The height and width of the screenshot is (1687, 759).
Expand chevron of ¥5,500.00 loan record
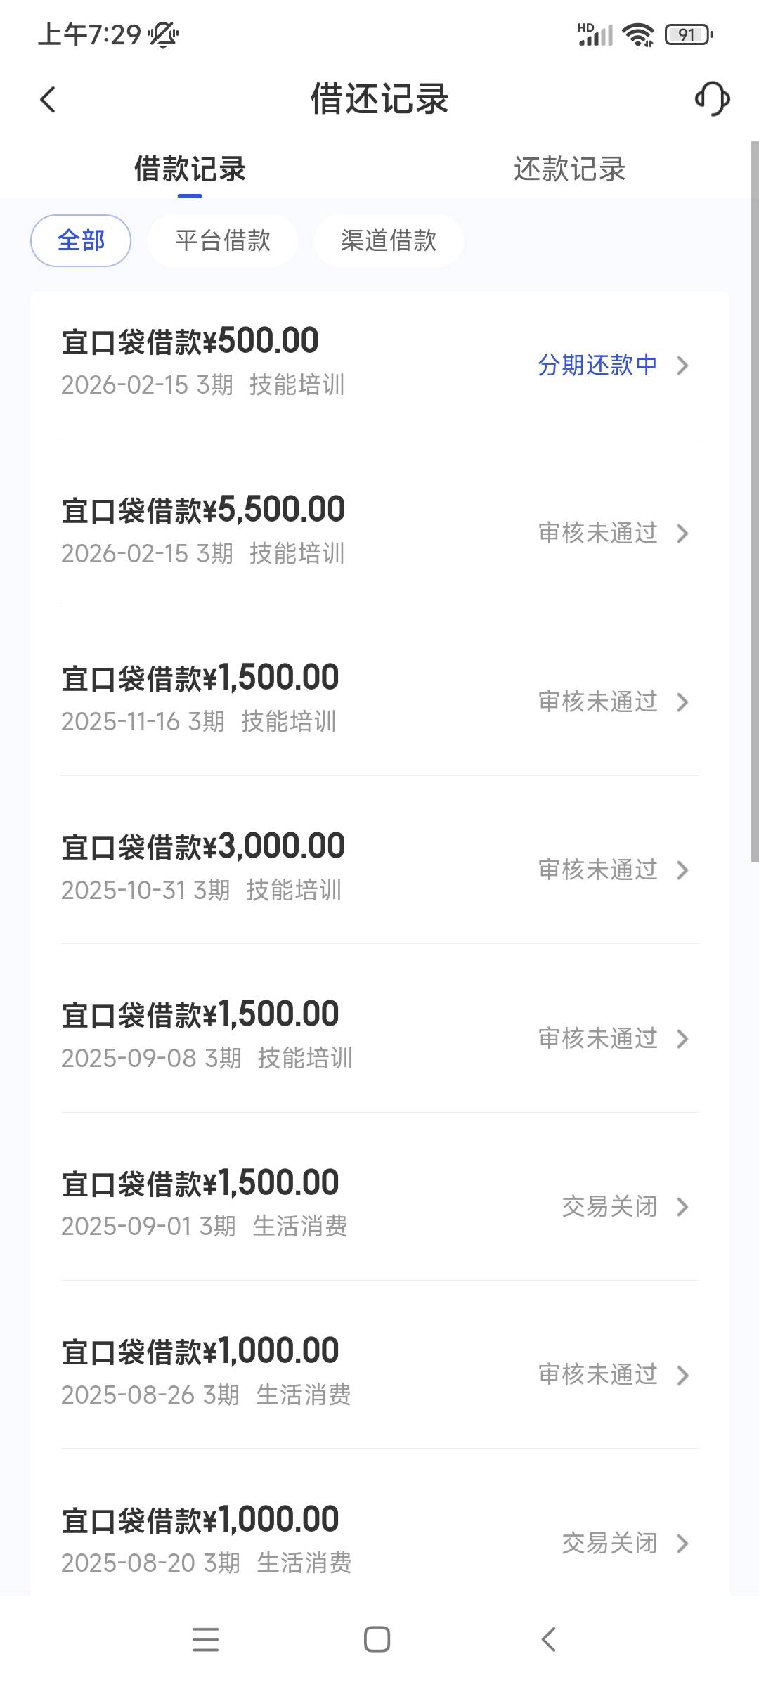pos(682,534)
